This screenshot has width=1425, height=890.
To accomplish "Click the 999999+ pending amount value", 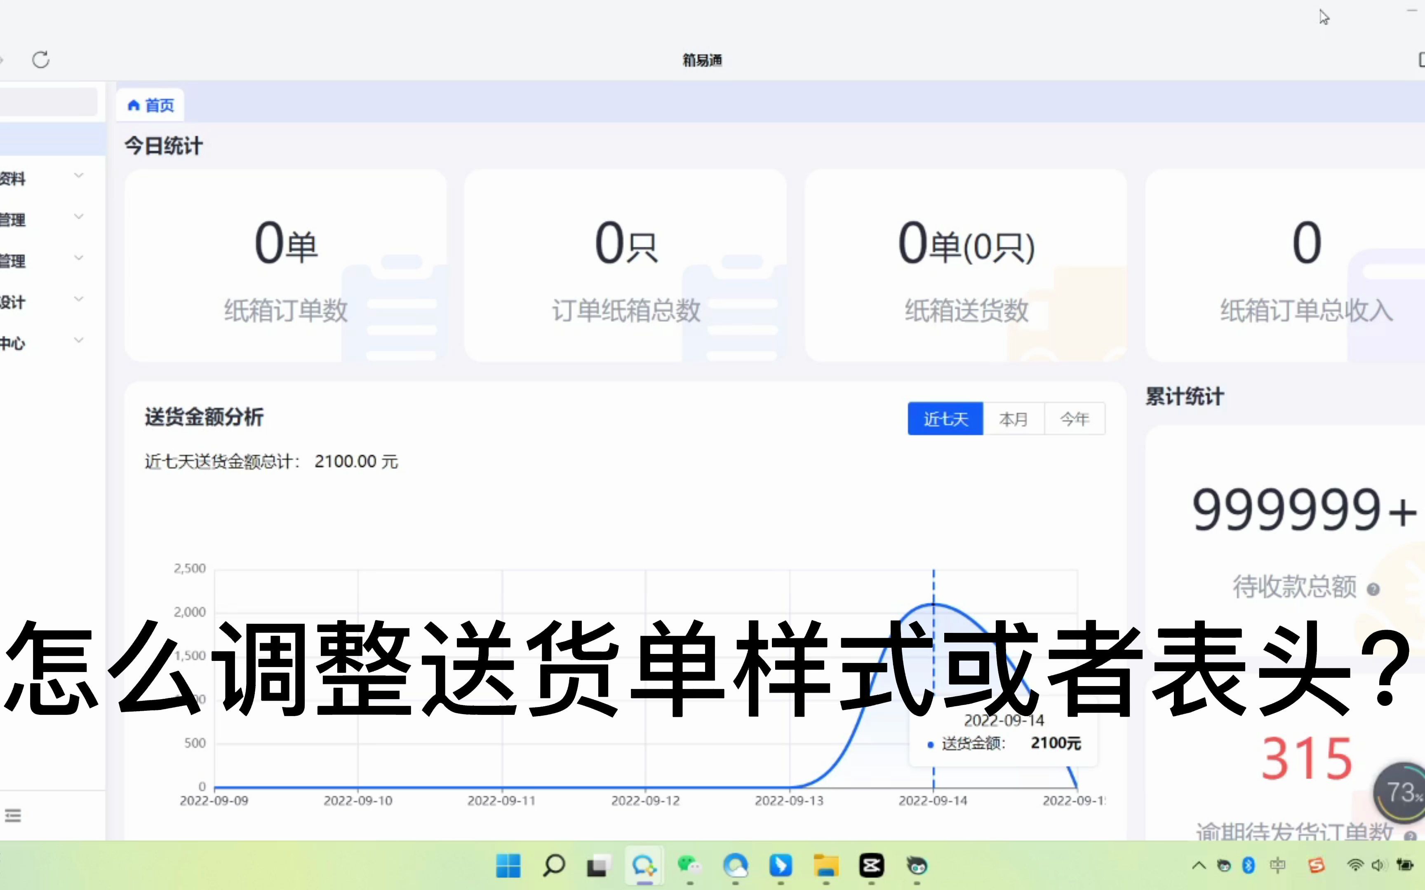I will [x=1304, y=510].
